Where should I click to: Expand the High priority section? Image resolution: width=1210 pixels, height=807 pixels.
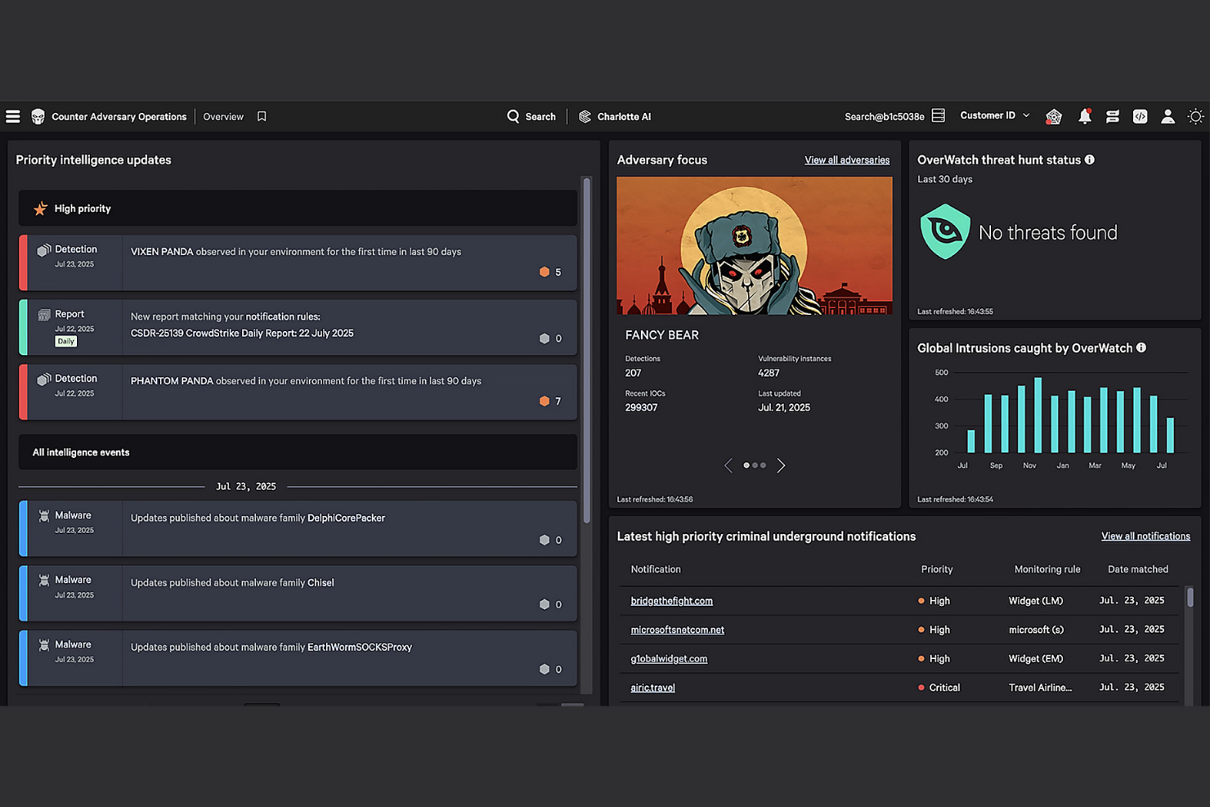(297, 208)
